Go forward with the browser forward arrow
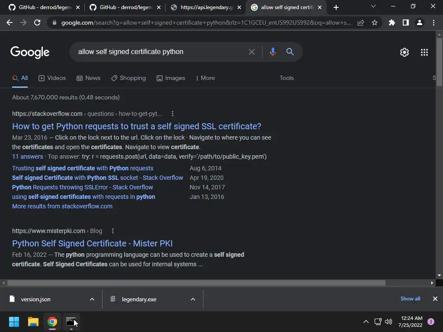This screenshot has width=443, height=332. click(x=23, y=22)
